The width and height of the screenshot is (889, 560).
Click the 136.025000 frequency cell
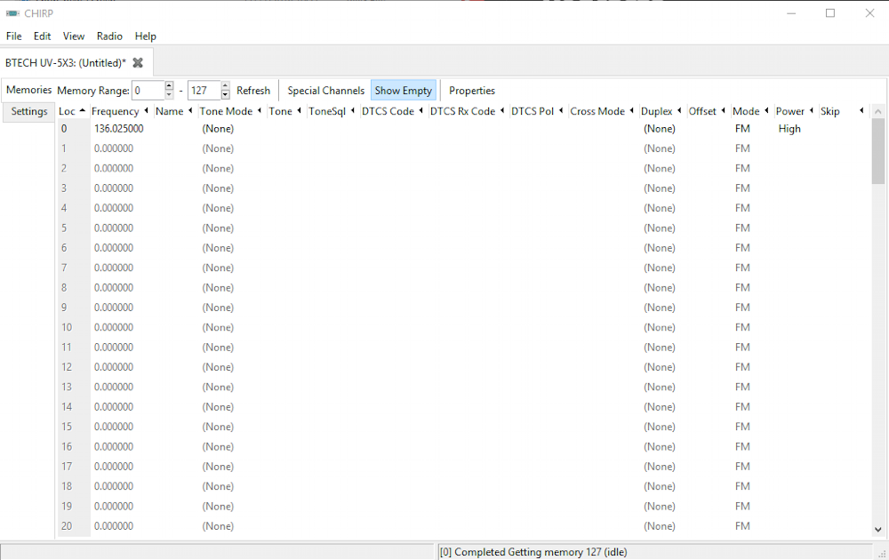point(119,129)
